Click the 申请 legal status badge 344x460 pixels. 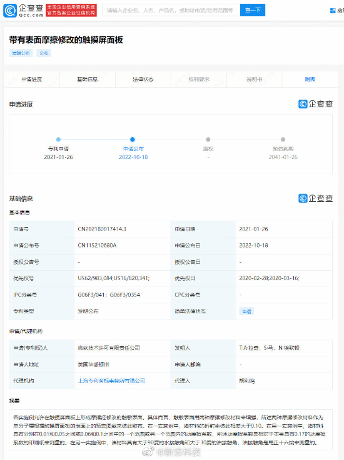[246, 311]
